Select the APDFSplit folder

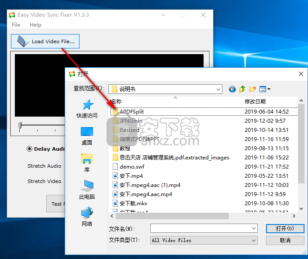point(132,112)
